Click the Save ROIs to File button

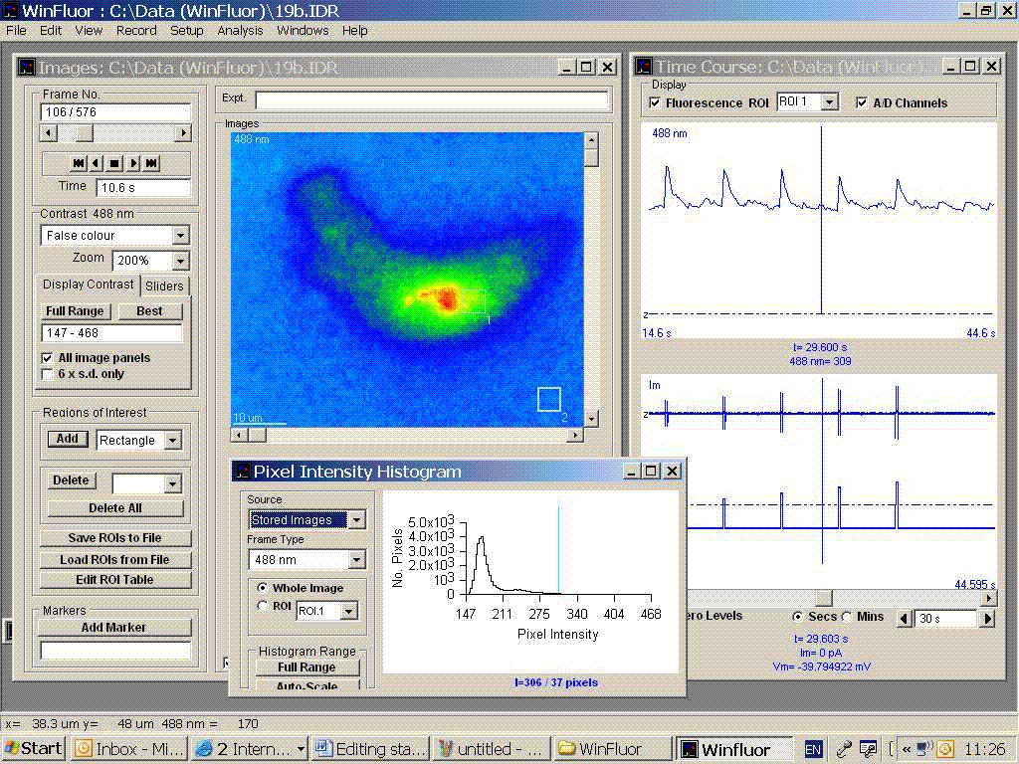click(x=115, y=538)
